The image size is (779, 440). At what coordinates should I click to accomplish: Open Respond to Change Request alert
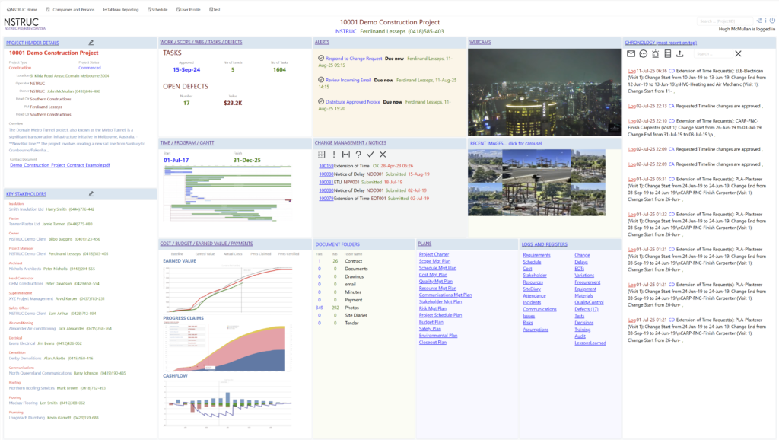(x=354, y=58)
